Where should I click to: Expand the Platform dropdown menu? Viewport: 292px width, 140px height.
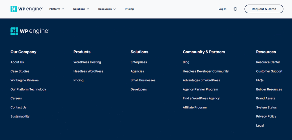(x=56, y=9)
